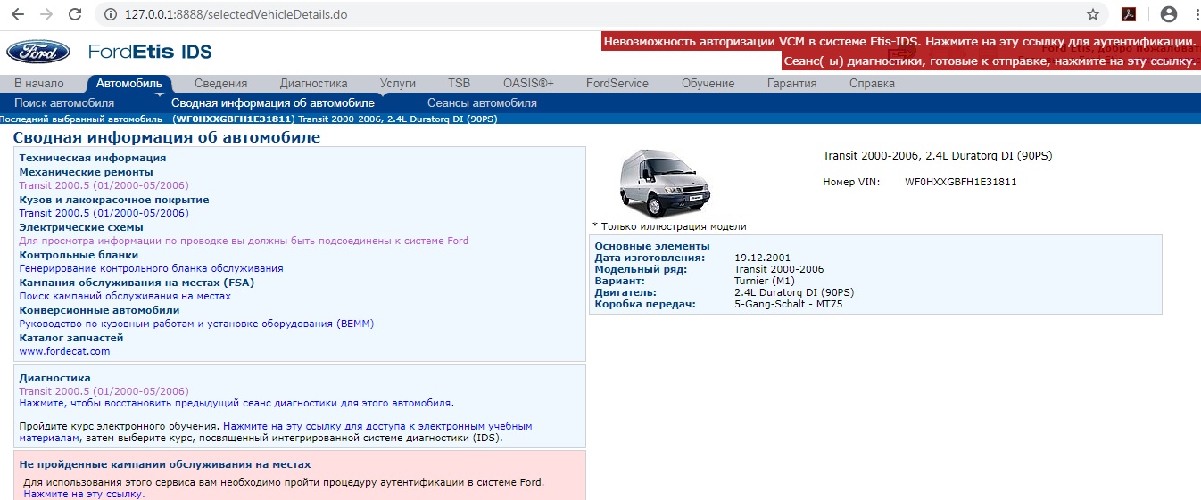Open Transit 2000.5 link under Кузов и лакокрасочное покрытие
Image resolution: width=1201 pixels, height=500 pixels.
(104, 213)
